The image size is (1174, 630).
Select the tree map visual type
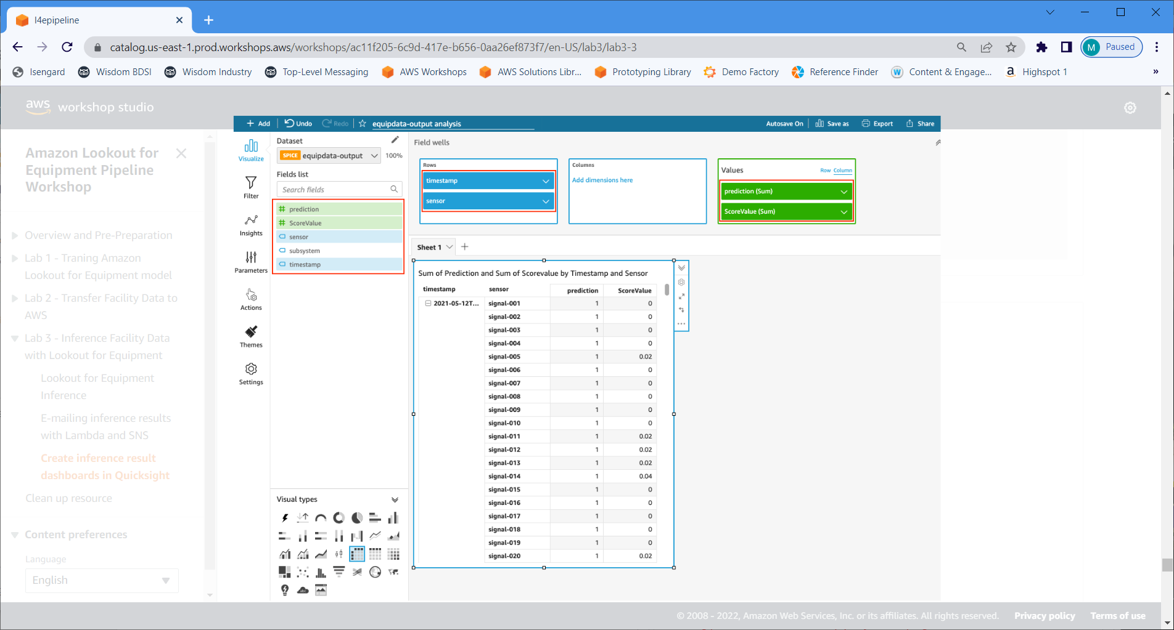285,572
